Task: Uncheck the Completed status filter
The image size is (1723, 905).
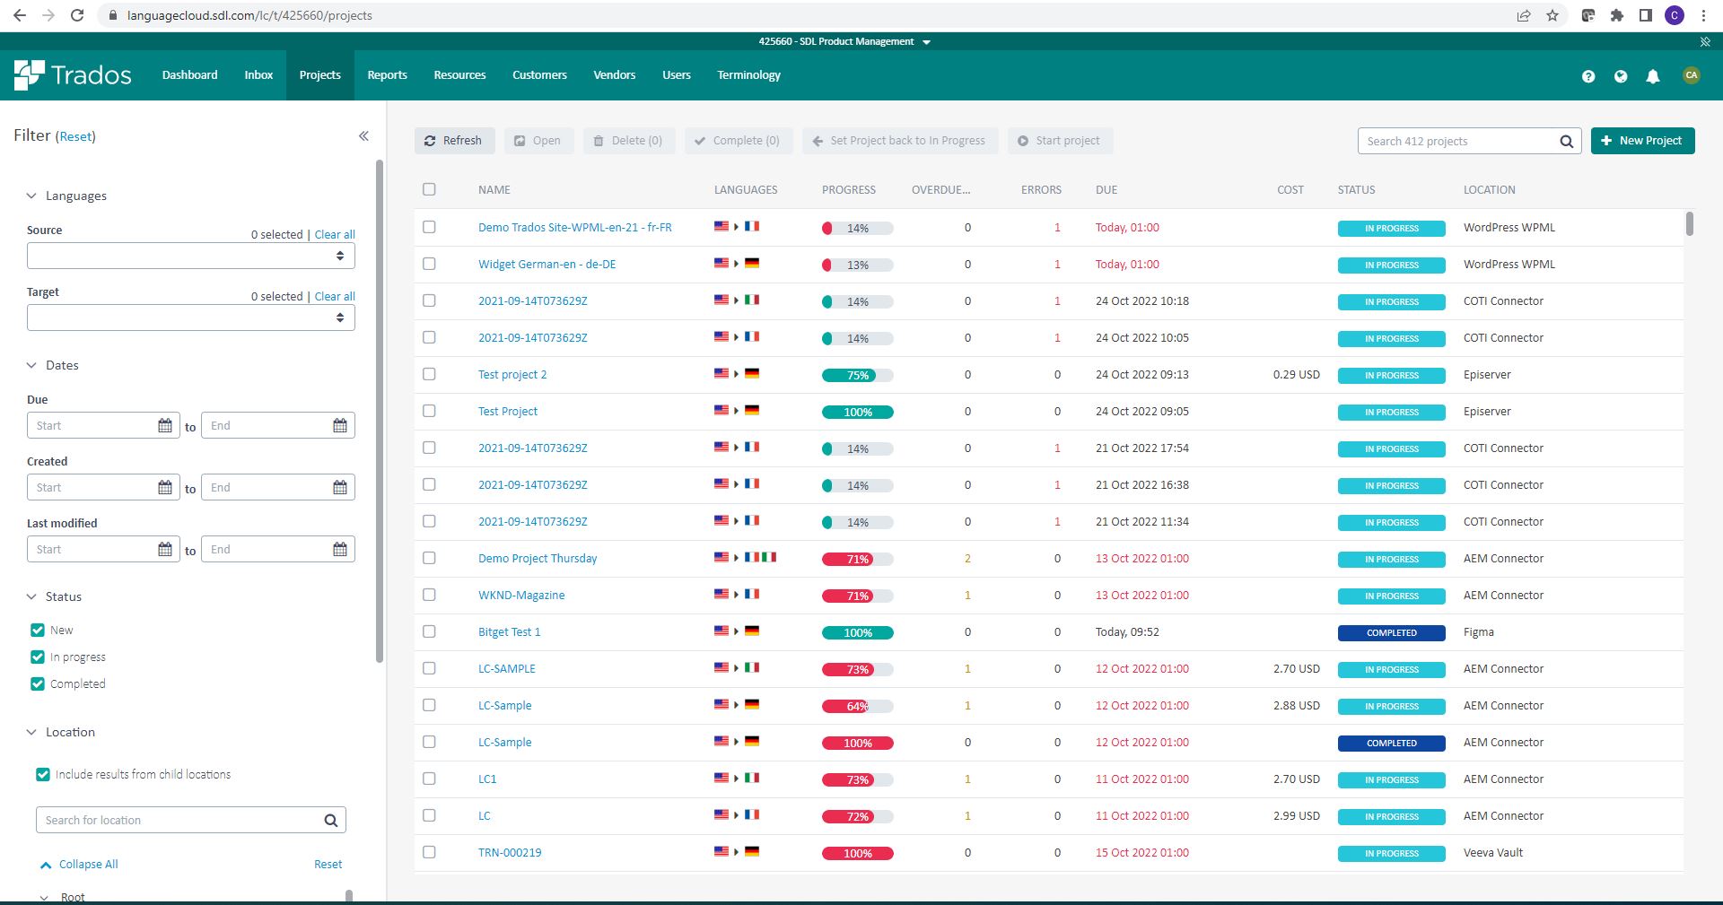Action: (x=38, y=683)
